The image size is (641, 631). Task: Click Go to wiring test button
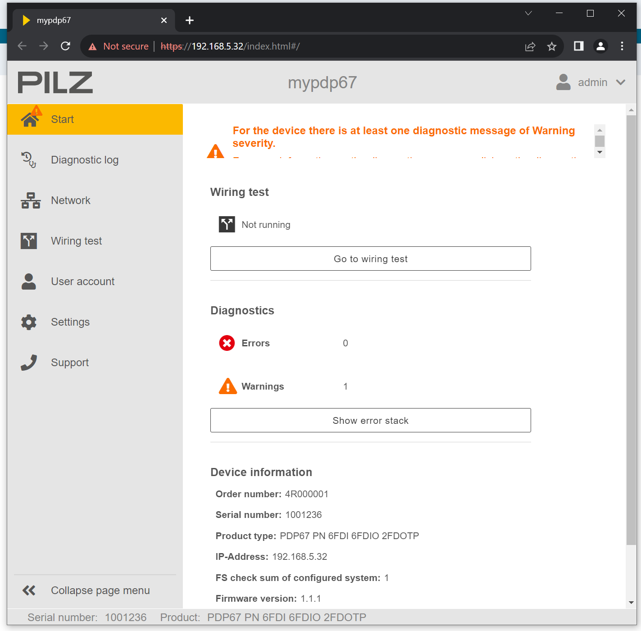point(371,259)
